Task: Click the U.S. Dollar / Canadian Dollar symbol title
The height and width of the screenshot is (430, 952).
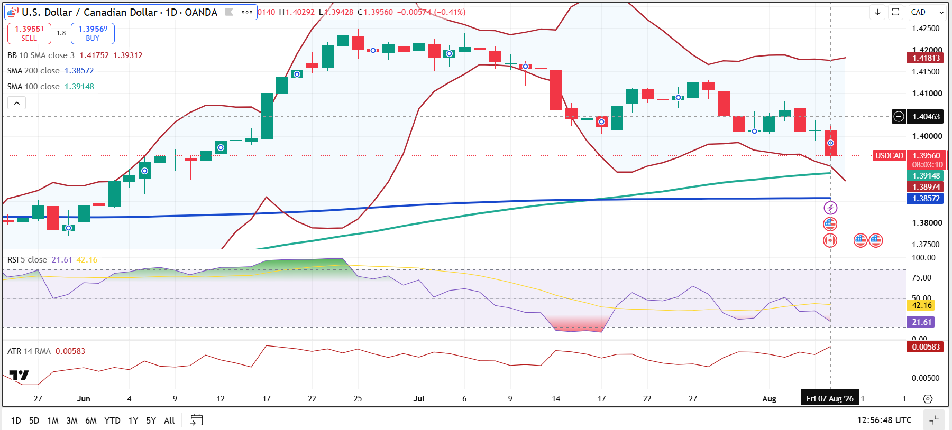Action: pyautogui.click(x=120, y=12)
